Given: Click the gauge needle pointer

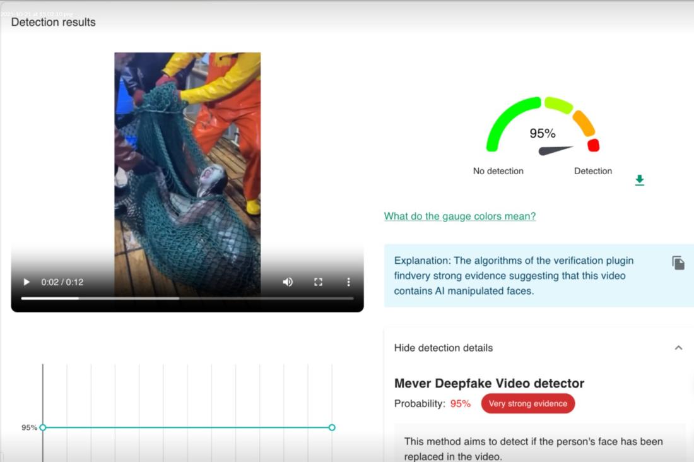Looking at the screenshot, I should coord(555,150).
